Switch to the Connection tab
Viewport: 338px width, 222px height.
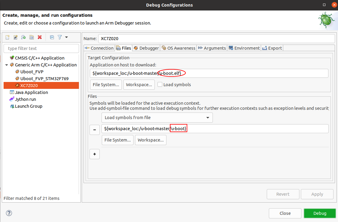99,48
